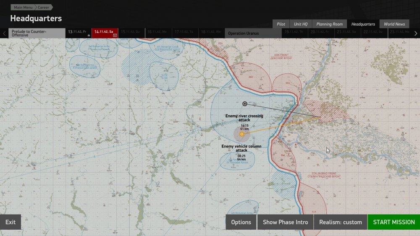Show the Phase Intro

(285, 222)
